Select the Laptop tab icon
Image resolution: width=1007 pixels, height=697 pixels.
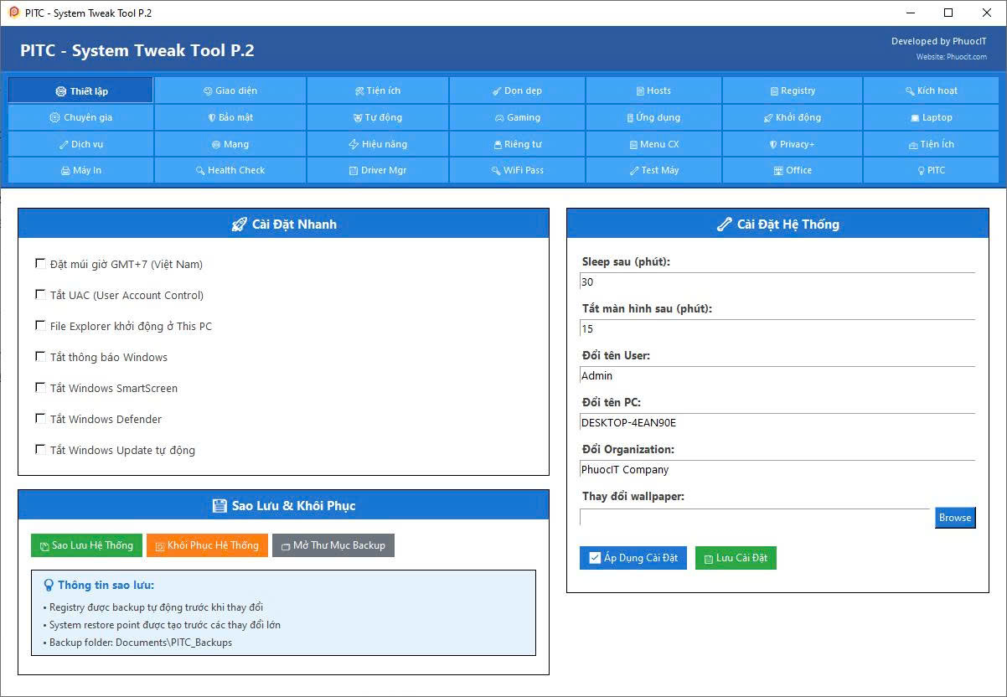(x=931, y=117)
